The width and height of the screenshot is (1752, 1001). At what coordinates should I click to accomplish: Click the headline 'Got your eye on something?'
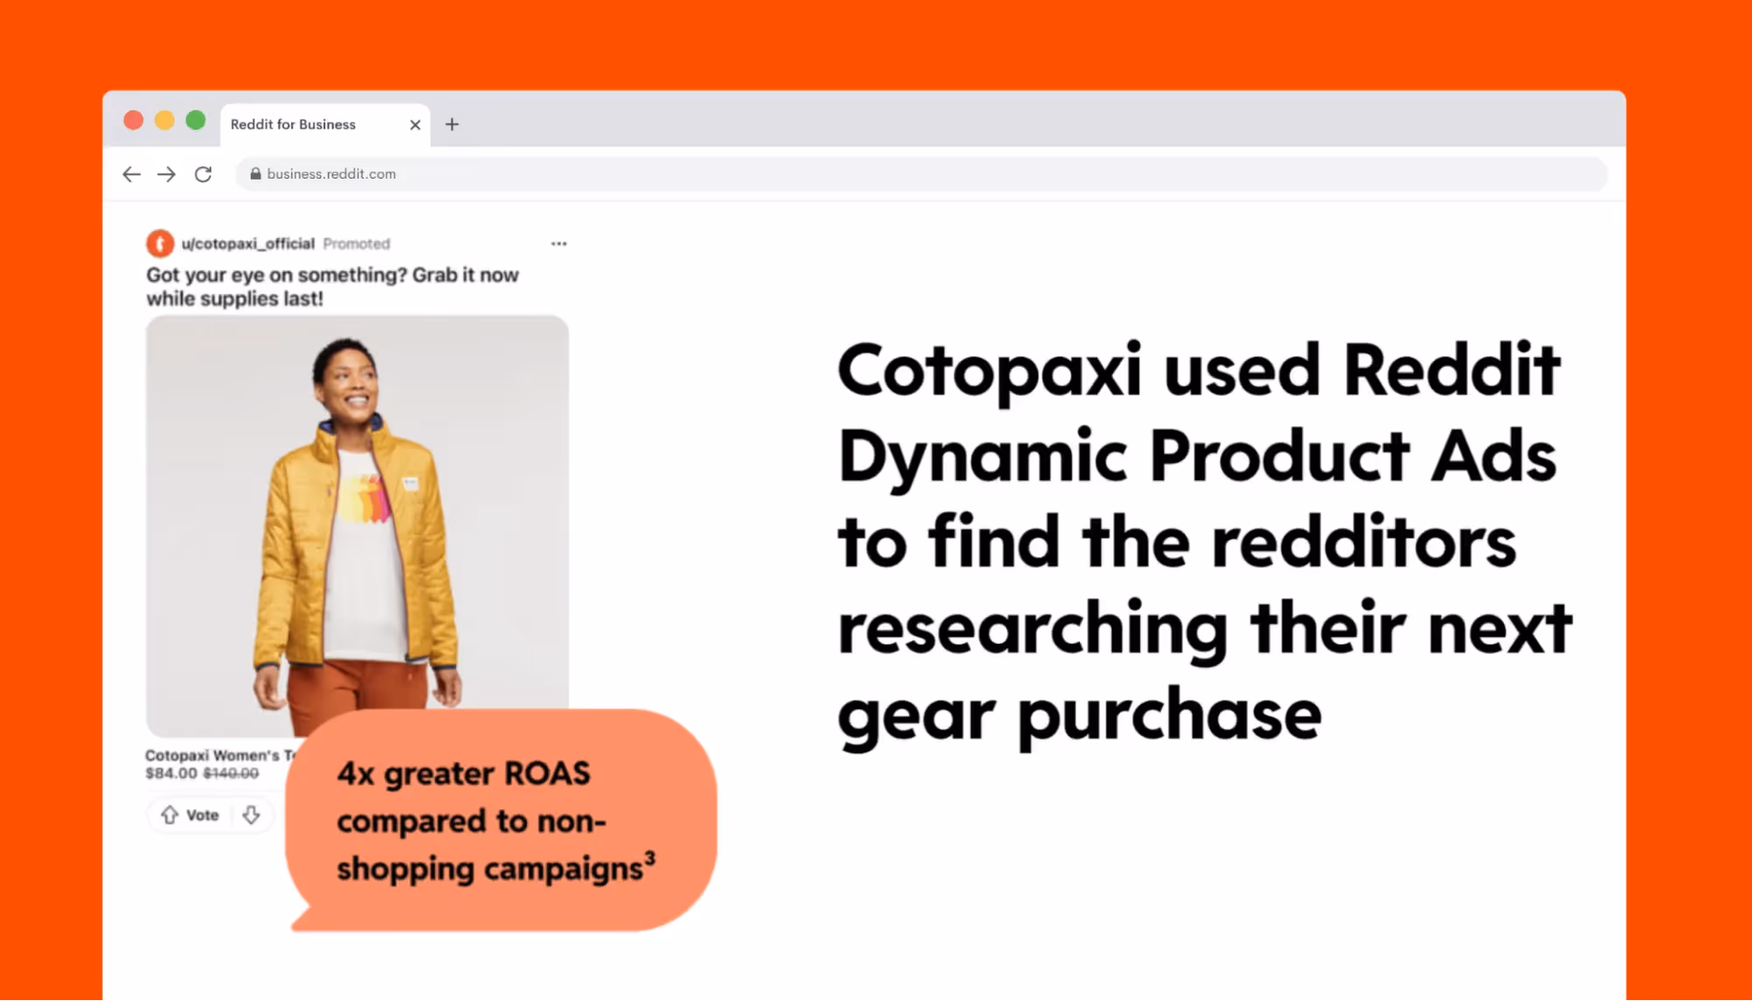point(332,275)
